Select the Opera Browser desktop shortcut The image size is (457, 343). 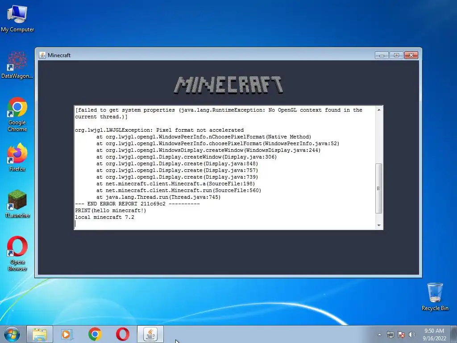[x=17, y=253]
